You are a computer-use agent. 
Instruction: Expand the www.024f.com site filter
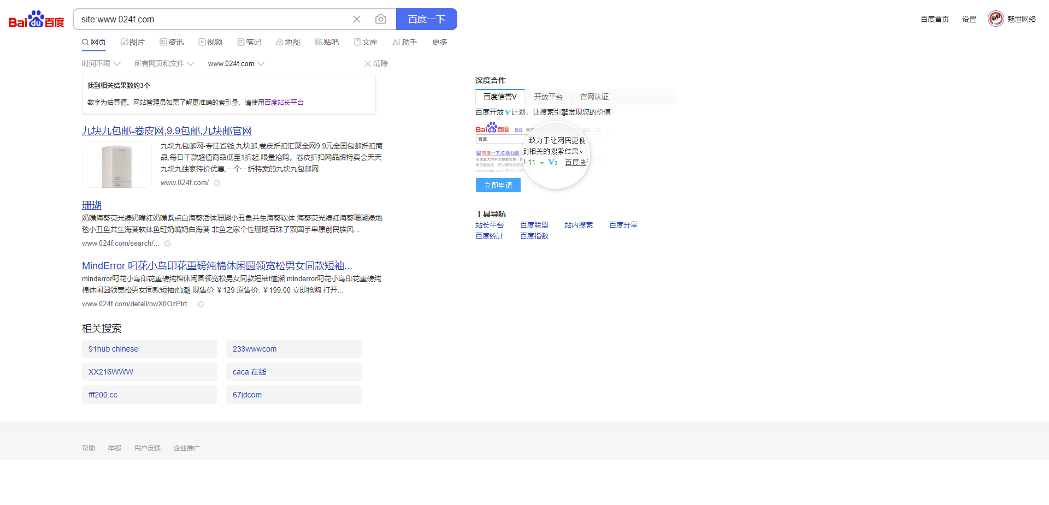pyautogui.click(x=236, y=63)
